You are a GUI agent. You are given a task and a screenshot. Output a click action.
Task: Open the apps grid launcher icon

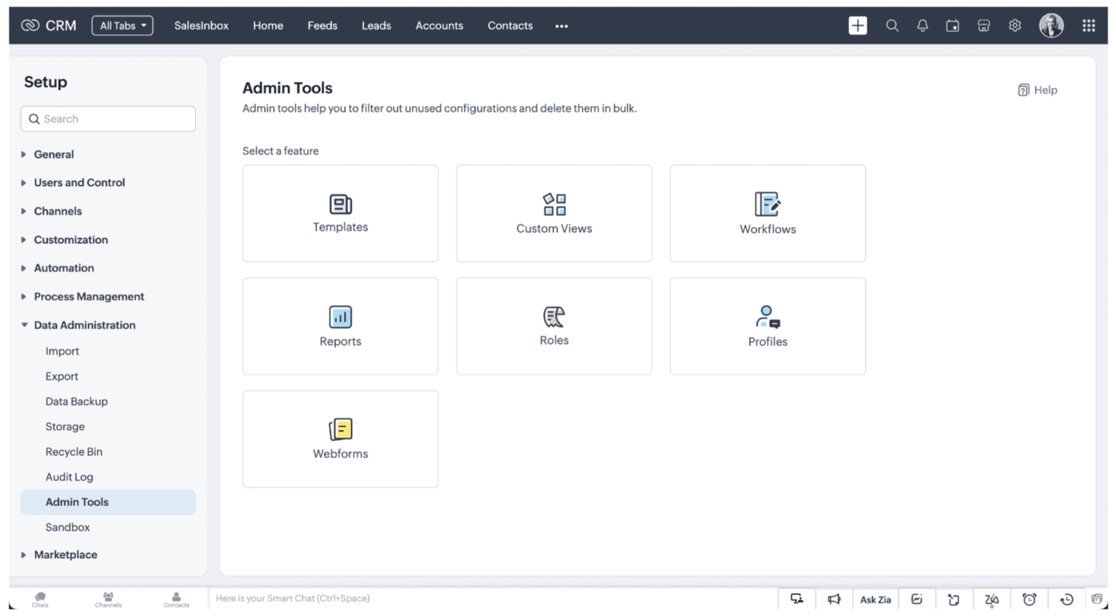tap(1088, 26)
